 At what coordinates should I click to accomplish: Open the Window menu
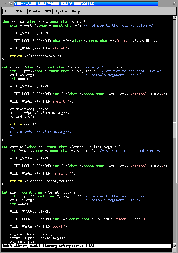pyautogui.click(x=35, y=11)
